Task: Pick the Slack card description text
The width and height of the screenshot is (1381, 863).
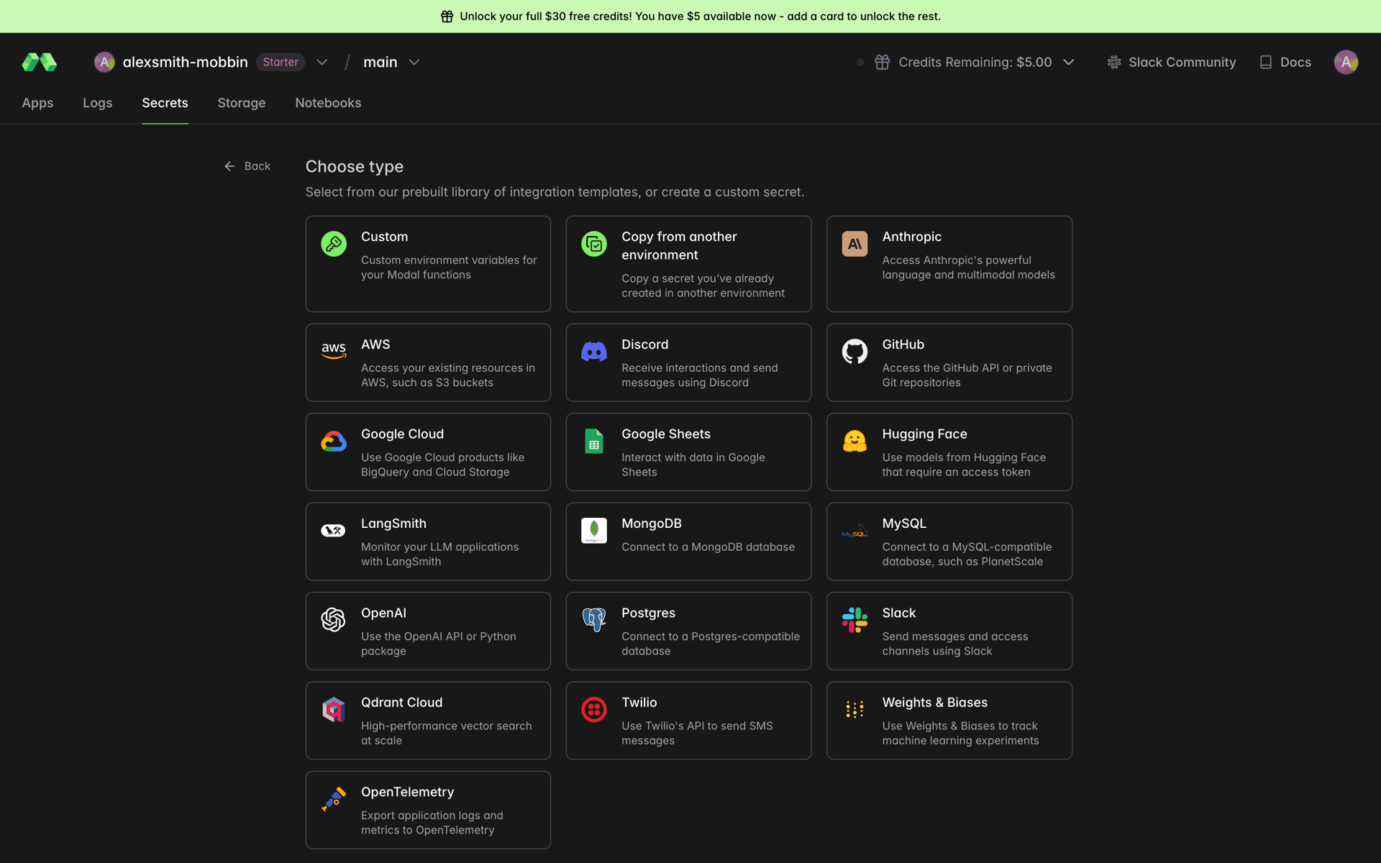Action: (x=954, y=644)
